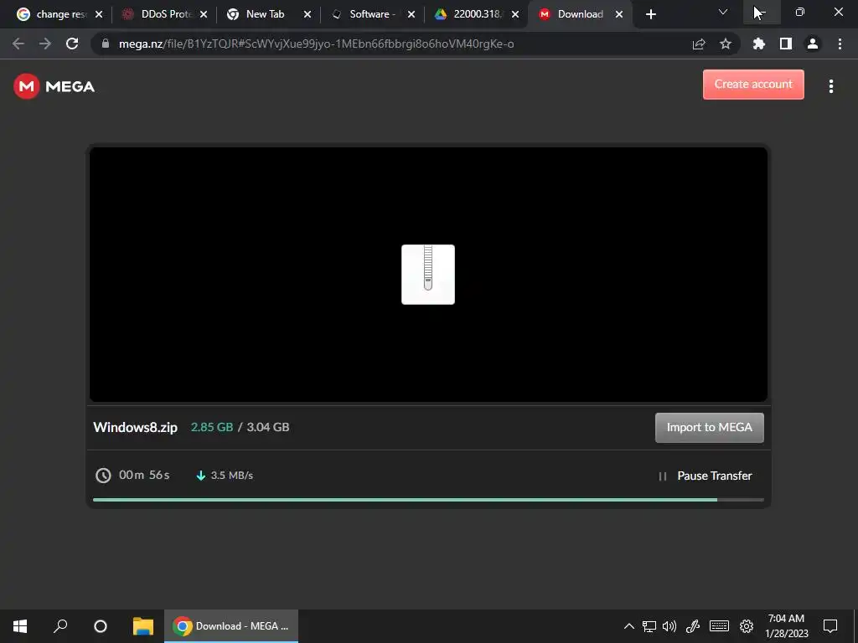Open a new tab with the plus button
This screenshot has width=858, height=643.
(650, 15)
